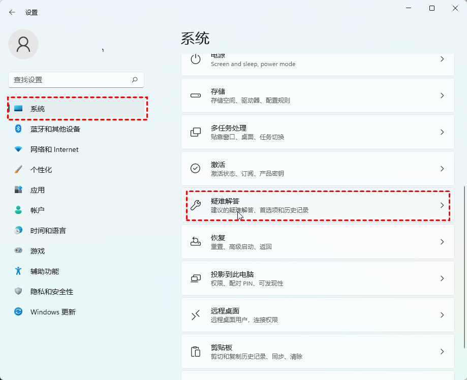Image resolution: width=467 pixels, height=380 pixels.
Task: Open the 电源 row chevron
Action: click(442, 59)
